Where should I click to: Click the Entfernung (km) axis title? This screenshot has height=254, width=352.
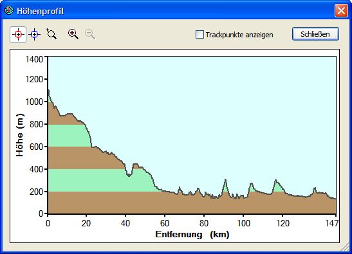click(x=192, y=234)
